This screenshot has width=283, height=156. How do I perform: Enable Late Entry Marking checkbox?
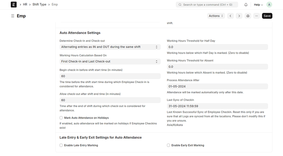coord(61,145)
